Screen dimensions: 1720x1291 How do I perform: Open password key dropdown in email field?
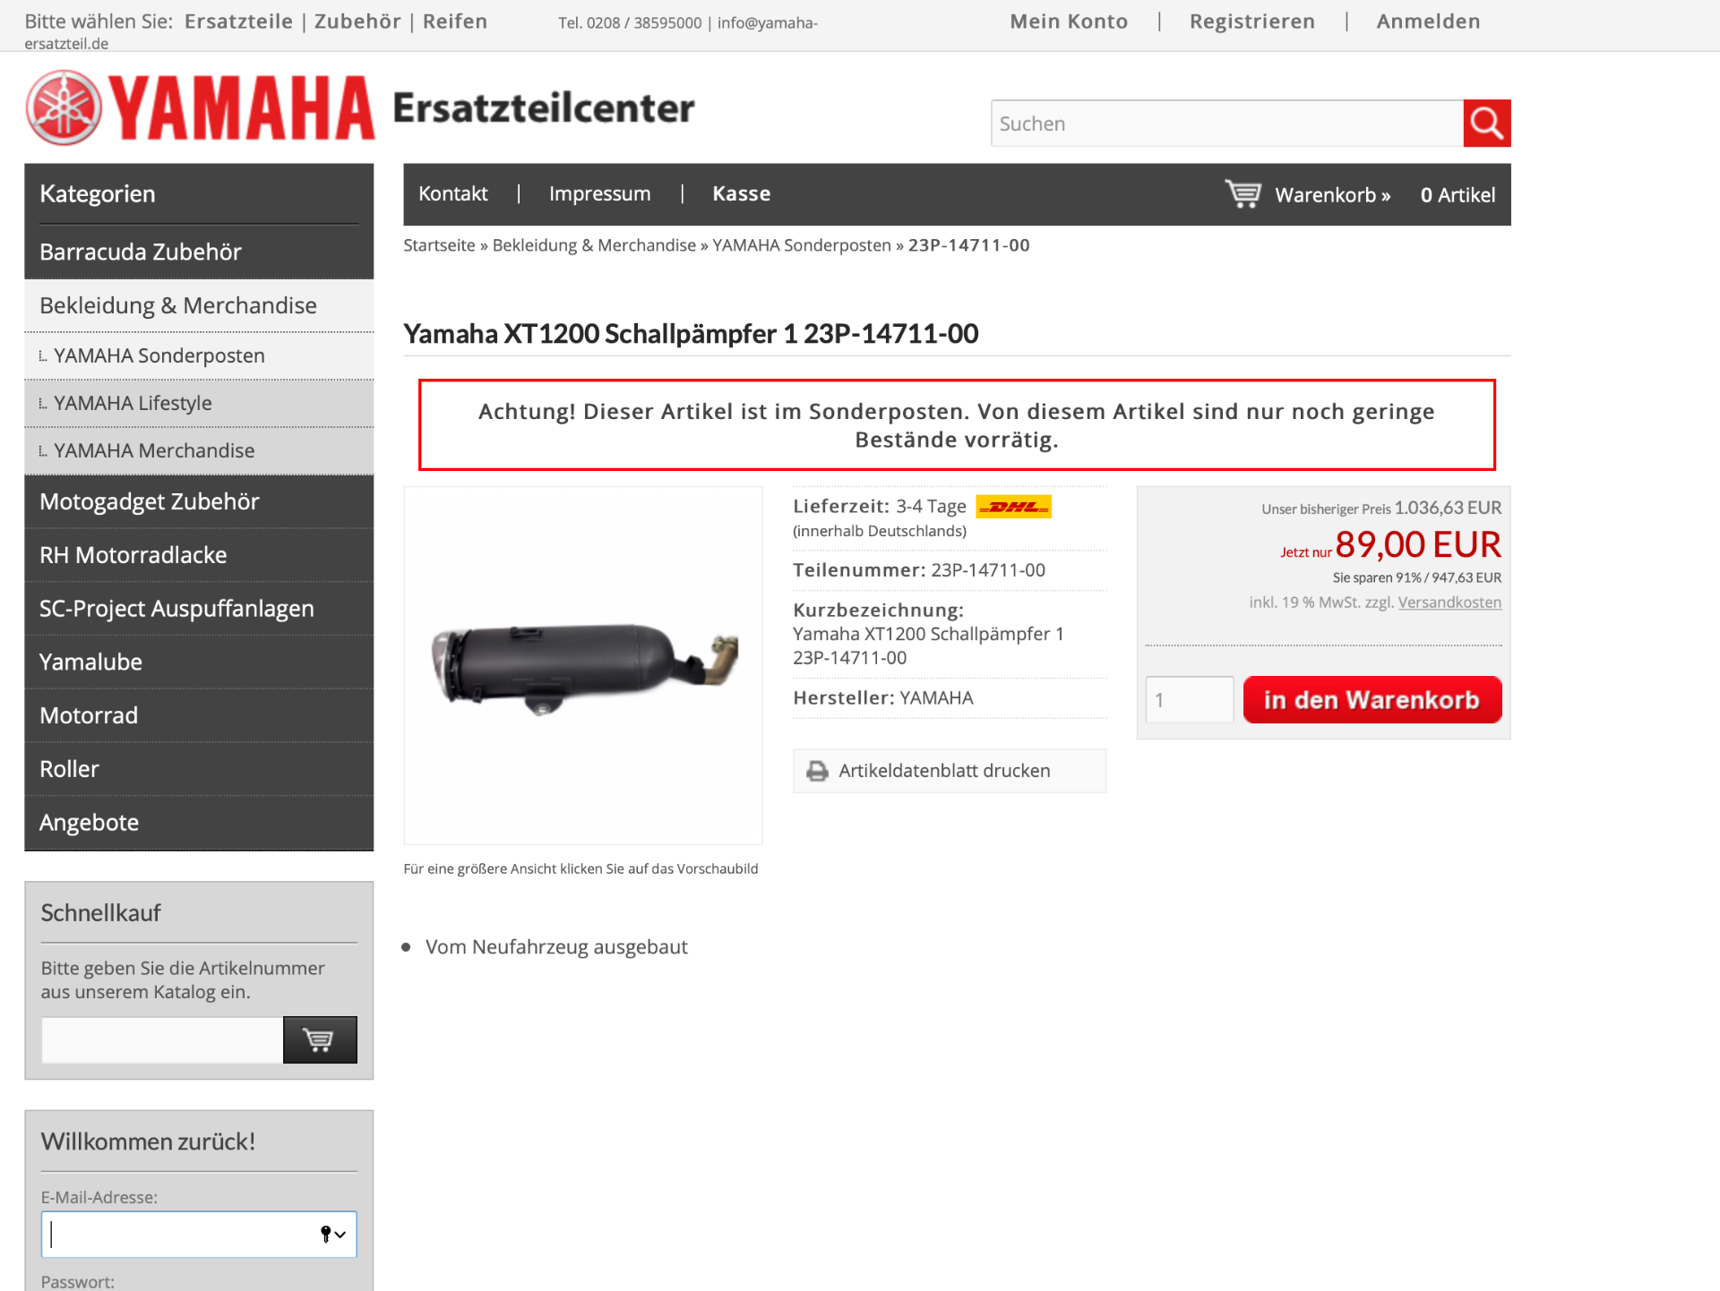click(332, 1235)
